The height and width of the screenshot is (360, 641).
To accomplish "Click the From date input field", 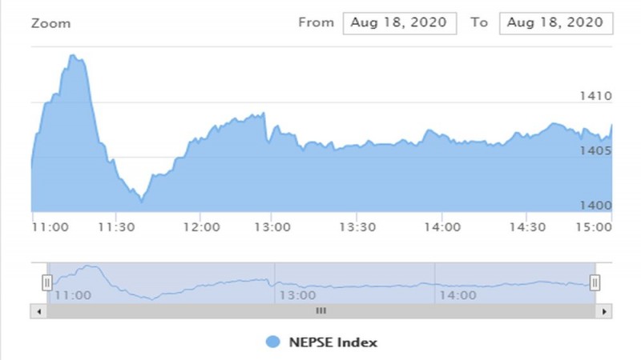I will coord(400,23).
